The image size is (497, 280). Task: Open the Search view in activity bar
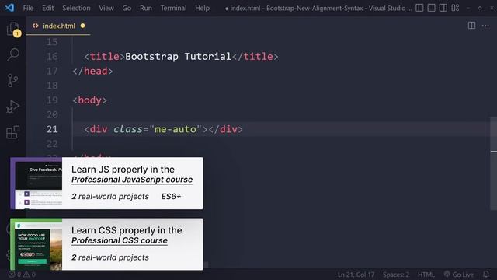13,54
